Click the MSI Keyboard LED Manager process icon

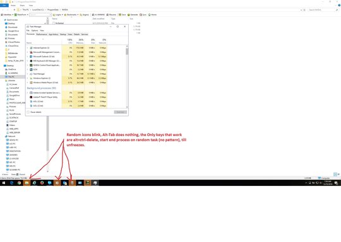[31, 60]
